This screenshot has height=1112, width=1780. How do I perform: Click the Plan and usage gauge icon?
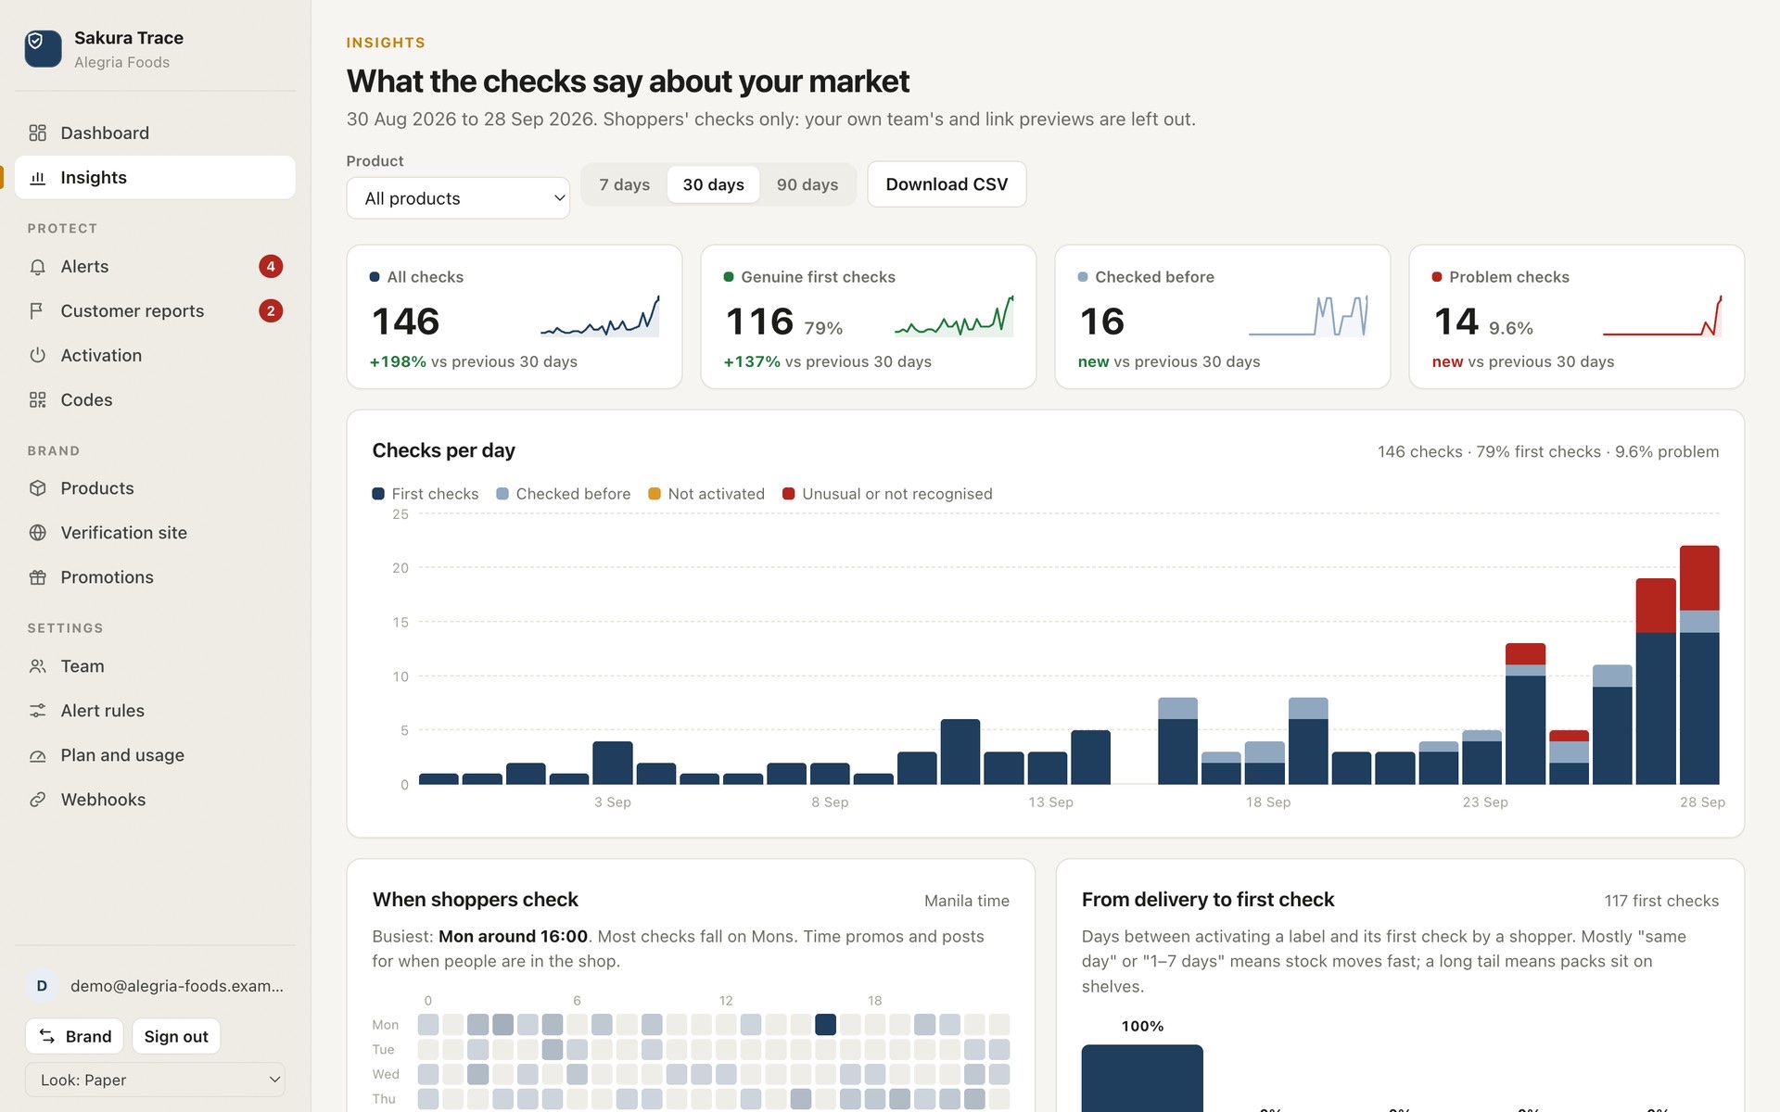(x=37, y=755)
